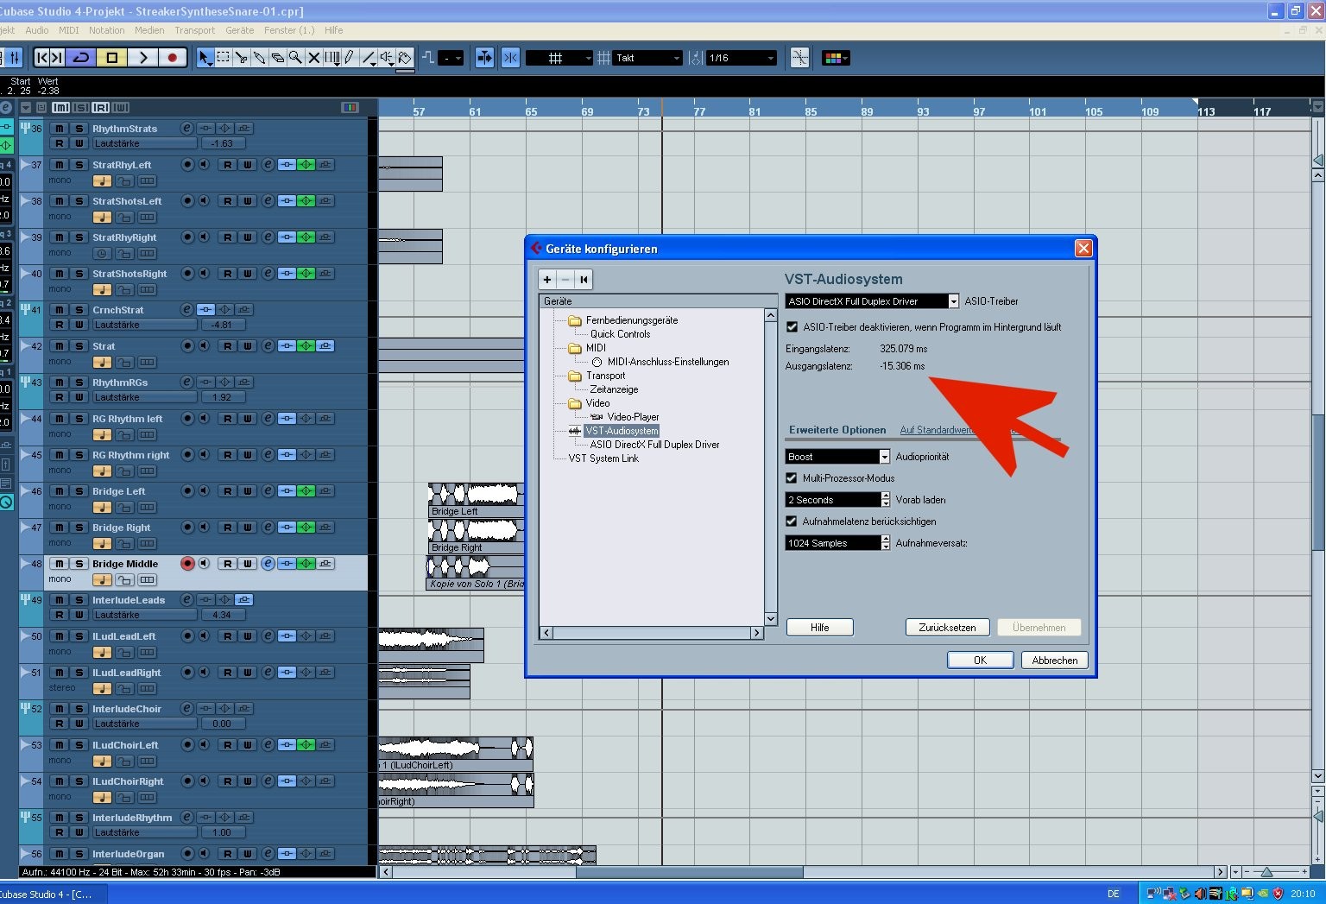Screen dimensions: 1326x904
Task: Select the Mute X tool
Action: [313, 58]
